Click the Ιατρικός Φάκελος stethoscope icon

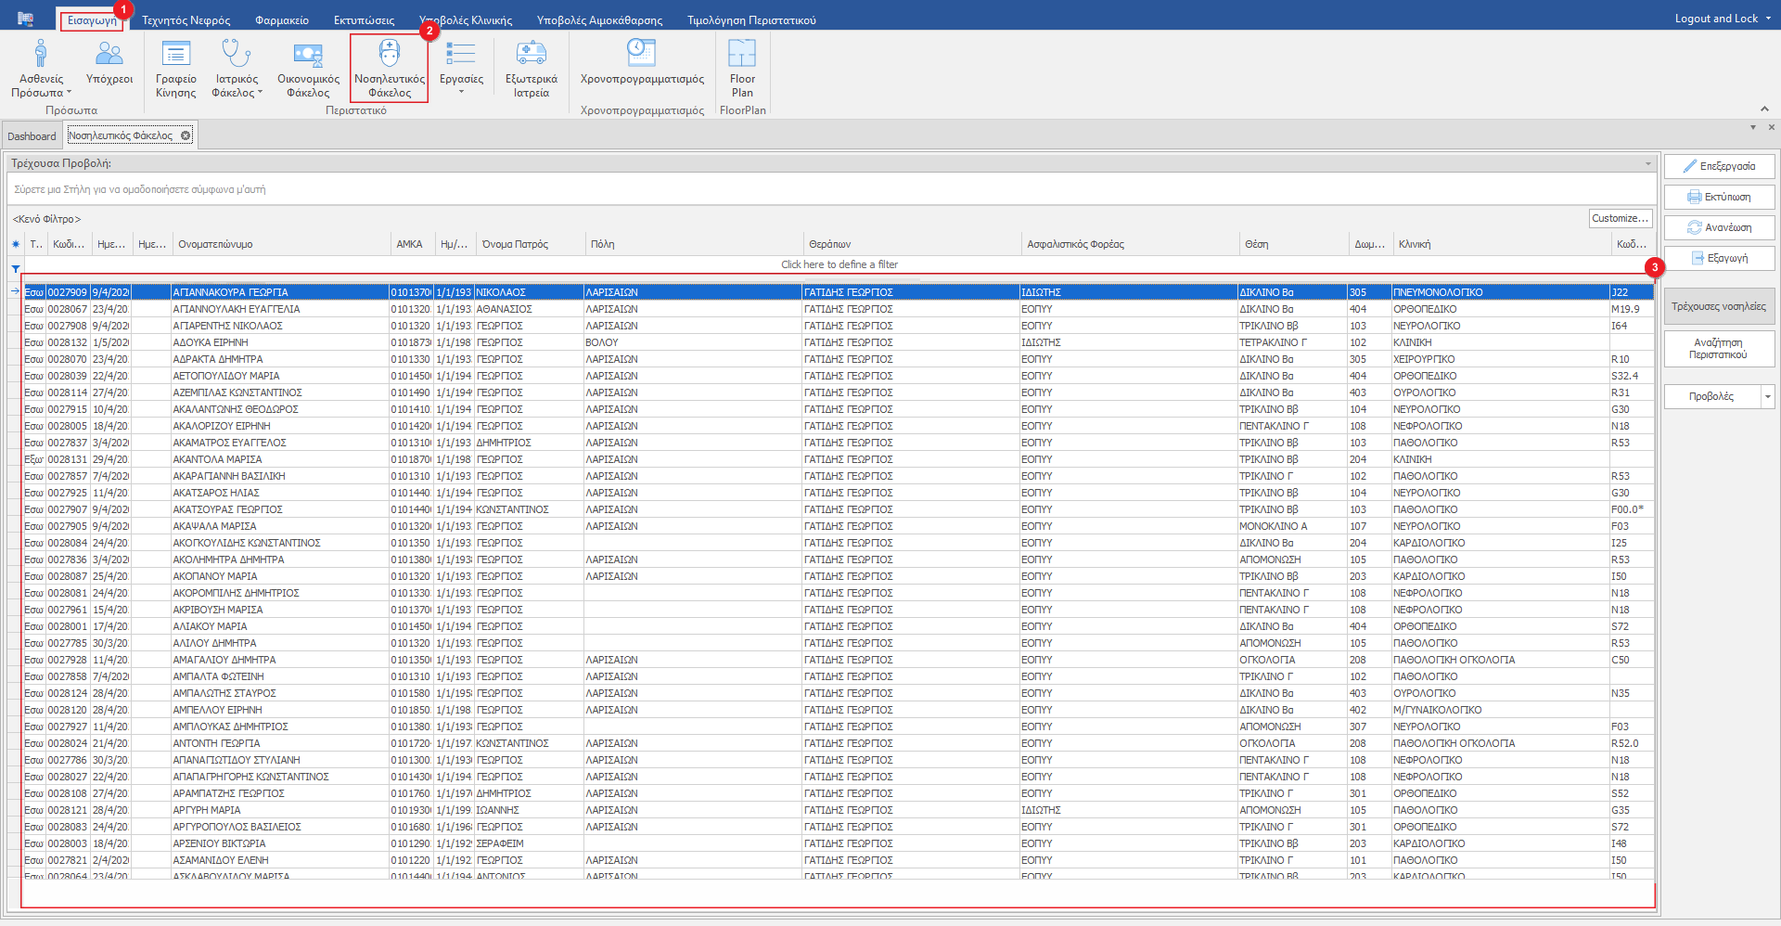[x=237, y=56]
